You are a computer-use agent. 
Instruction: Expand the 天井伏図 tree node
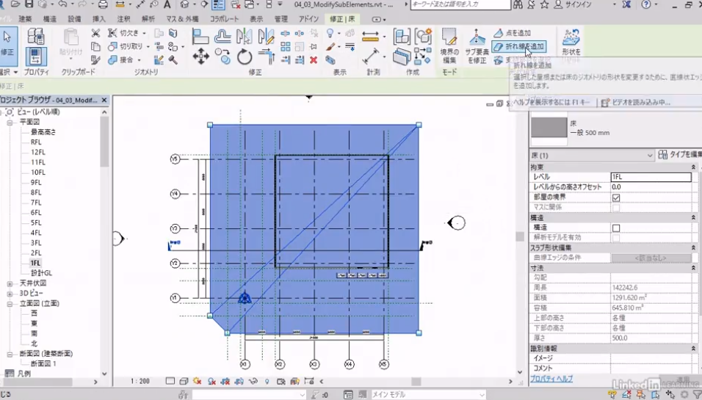(10, 283)
